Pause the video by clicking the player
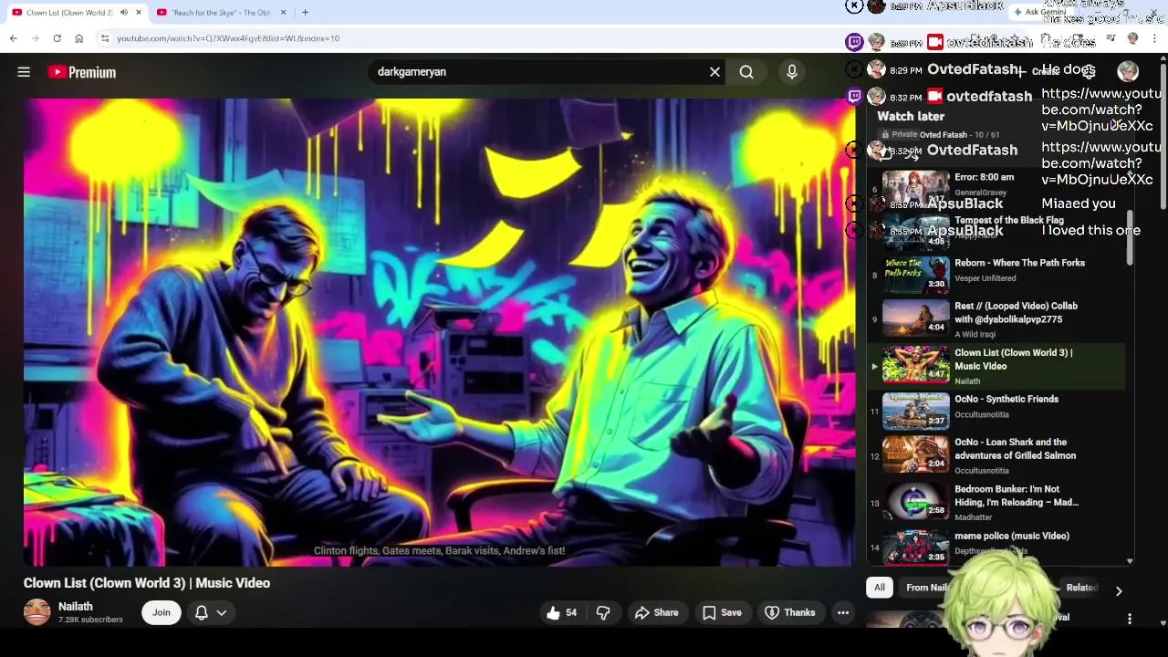Image resolution: width=1168 pixels, height=657 pixels. coord(439,332)
